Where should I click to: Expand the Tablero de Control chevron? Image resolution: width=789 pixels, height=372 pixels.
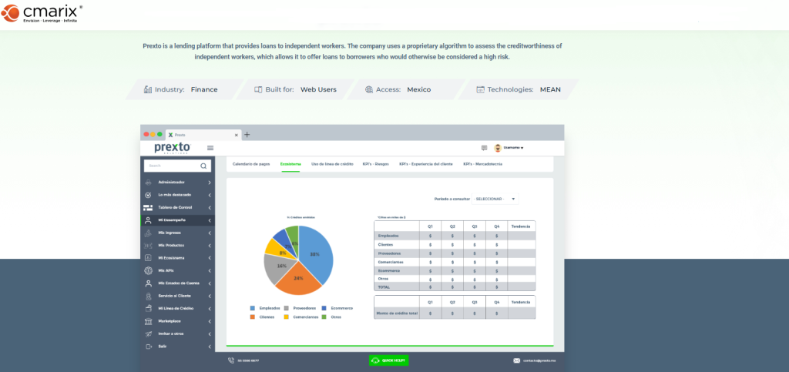210,207
